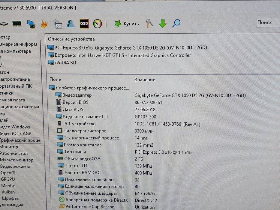Select the Частота RAMDAC row
This screenshot has height=210, width=280.
coord(105,173)
